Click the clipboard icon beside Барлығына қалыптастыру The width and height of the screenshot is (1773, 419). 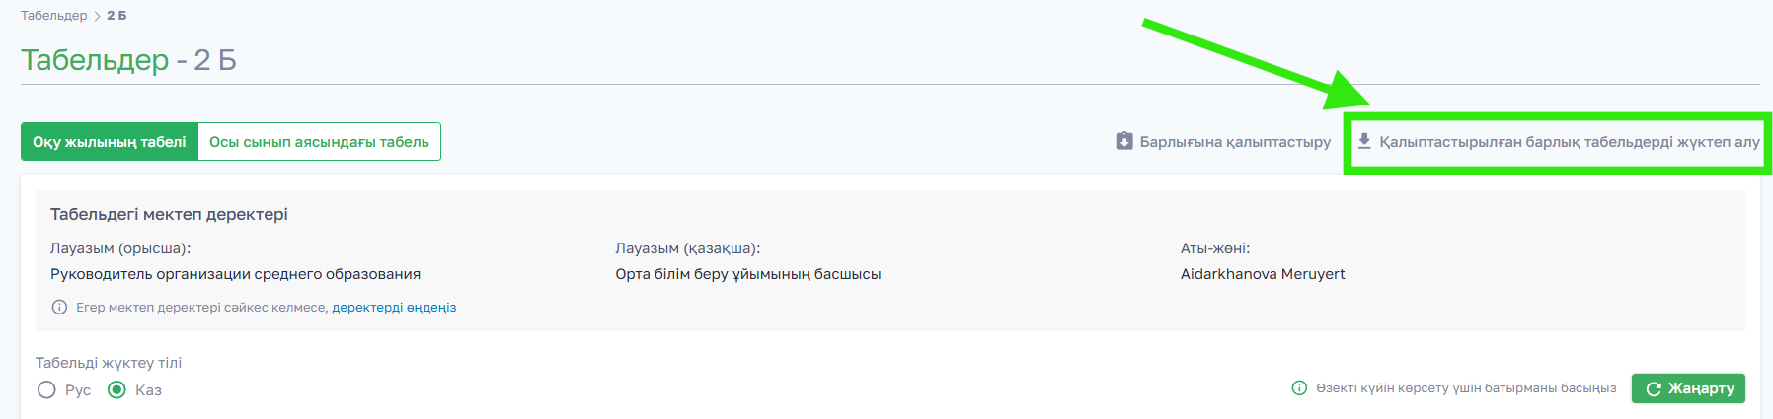click(1124, 141)
